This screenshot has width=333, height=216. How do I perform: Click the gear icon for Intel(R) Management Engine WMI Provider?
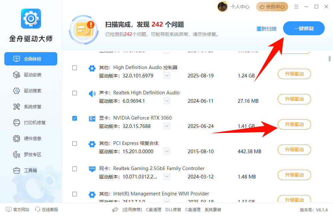(92, 195)
